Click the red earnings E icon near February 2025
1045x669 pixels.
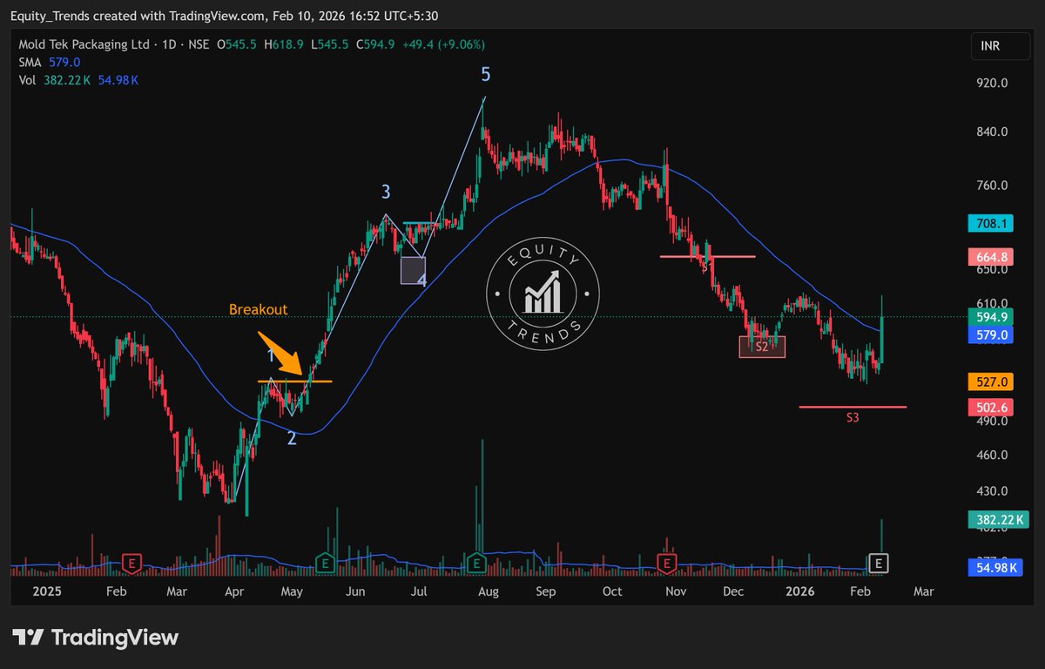point(132,564)
